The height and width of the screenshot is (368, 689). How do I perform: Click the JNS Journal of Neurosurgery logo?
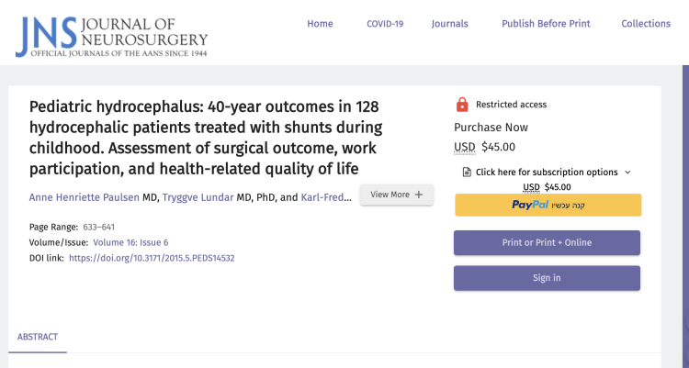click(x=111, y=33)
